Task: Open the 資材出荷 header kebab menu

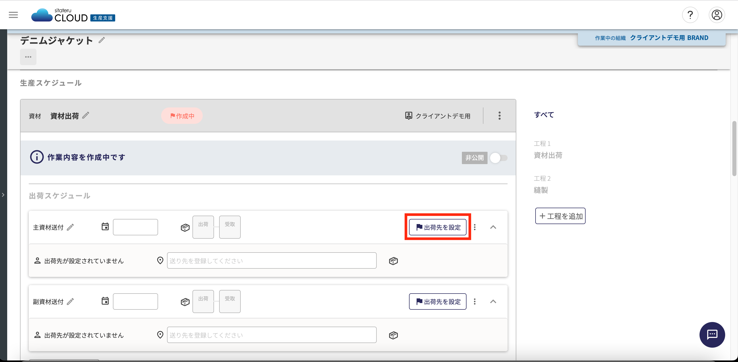Action: [x=499, y=116]
